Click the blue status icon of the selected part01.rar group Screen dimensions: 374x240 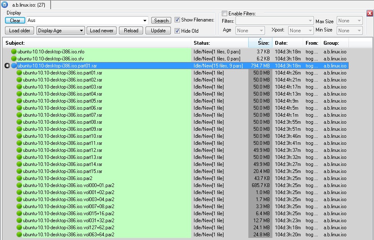point(14,66)
